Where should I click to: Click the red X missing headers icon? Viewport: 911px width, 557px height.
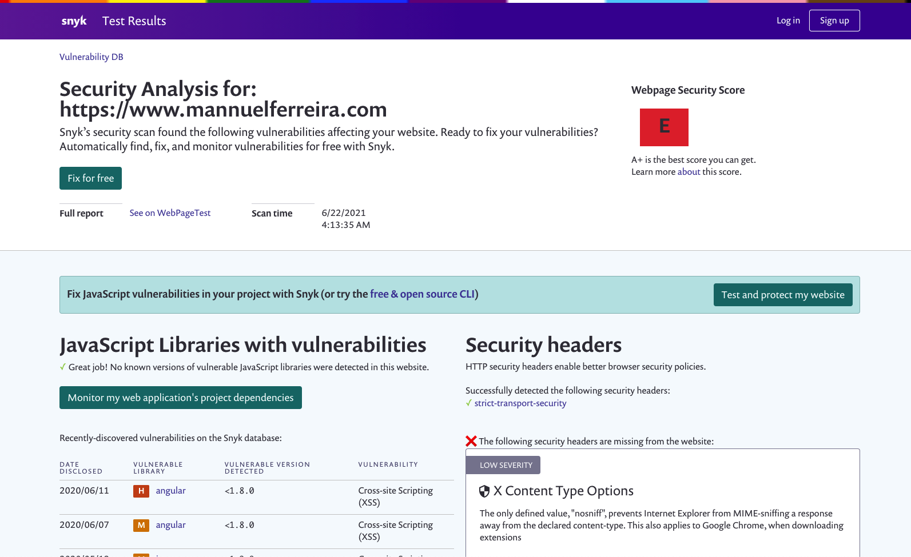pyautogui.click(x=471, y=441)
